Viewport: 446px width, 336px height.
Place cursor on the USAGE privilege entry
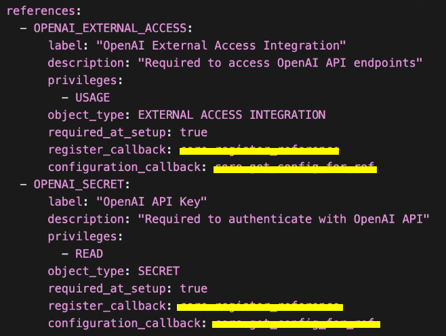pos(93,97)
